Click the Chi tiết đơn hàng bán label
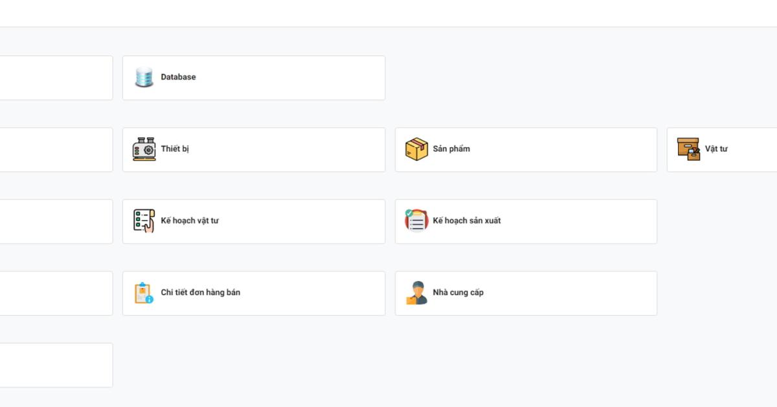The height and width of the screenshot is (407, 777). [201, 293]
